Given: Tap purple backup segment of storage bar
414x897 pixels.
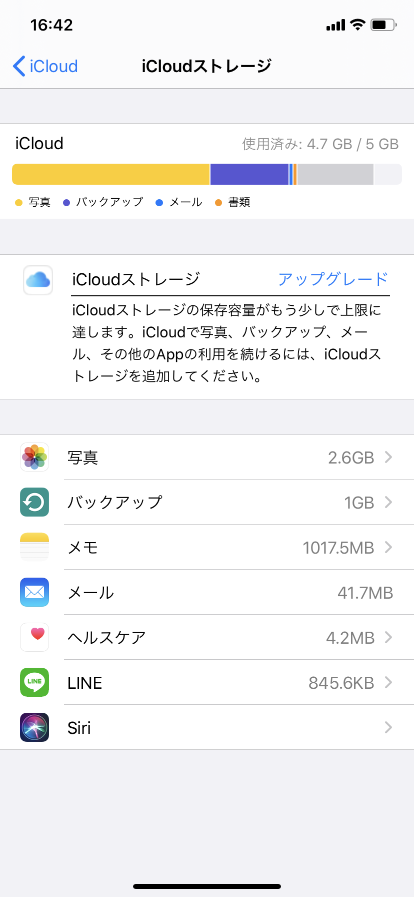Looking at the screenshot, I should 249,174.
